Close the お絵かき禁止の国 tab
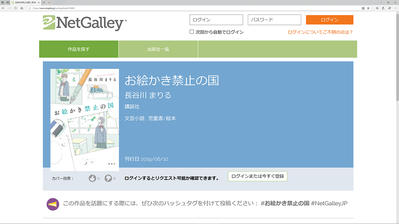The height and width of the screenshot is (224, 399). (x=39, y=2)
